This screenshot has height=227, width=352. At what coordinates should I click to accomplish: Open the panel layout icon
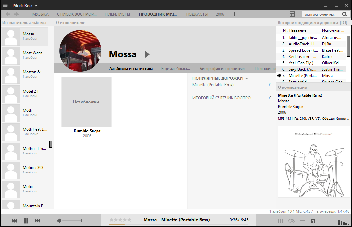pos(292,14)
